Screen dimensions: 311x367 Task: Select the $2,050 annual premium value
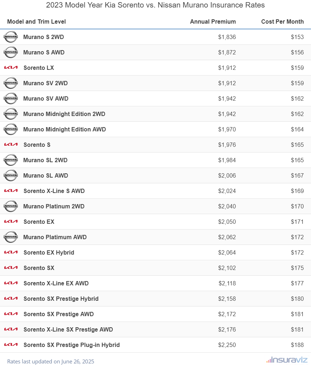(x=227, y=222)
